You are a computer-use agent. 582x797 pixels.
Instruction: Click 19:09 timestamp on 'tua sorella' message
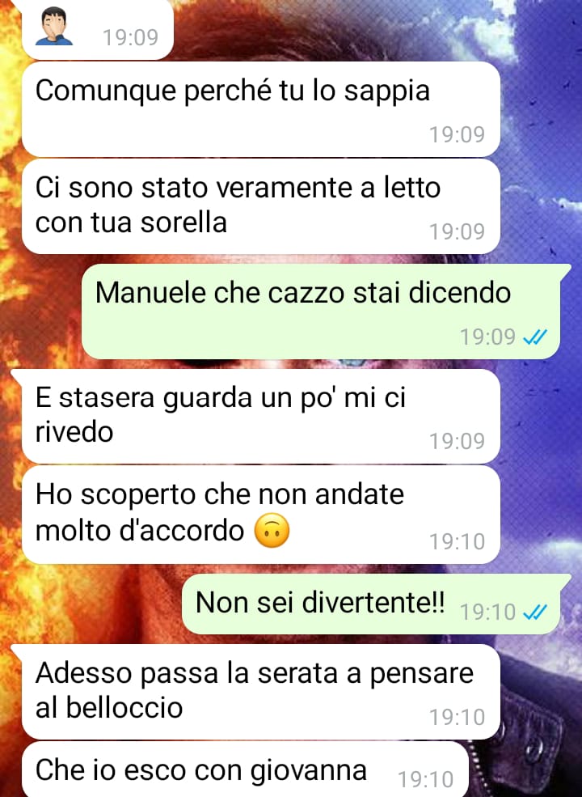tap(457, 231)
